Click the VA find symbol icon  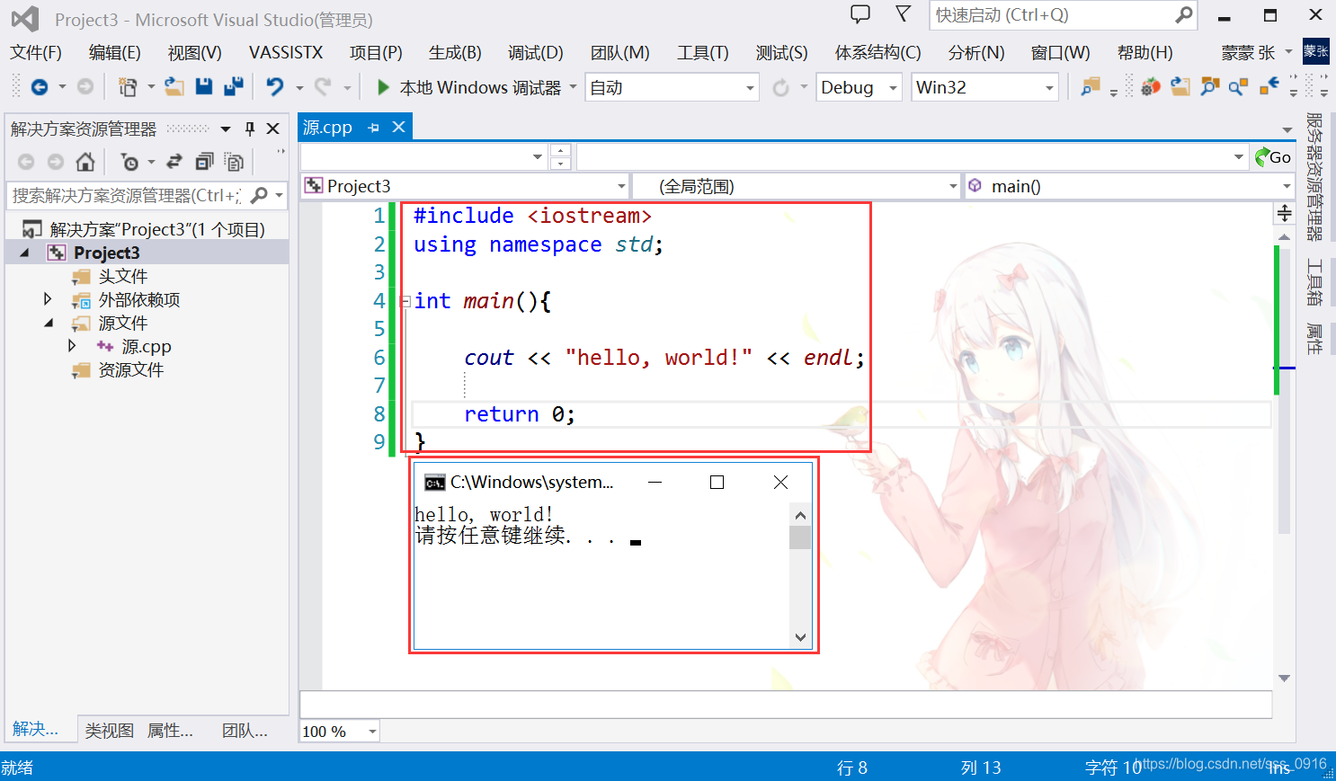[x=1210, y=87]
